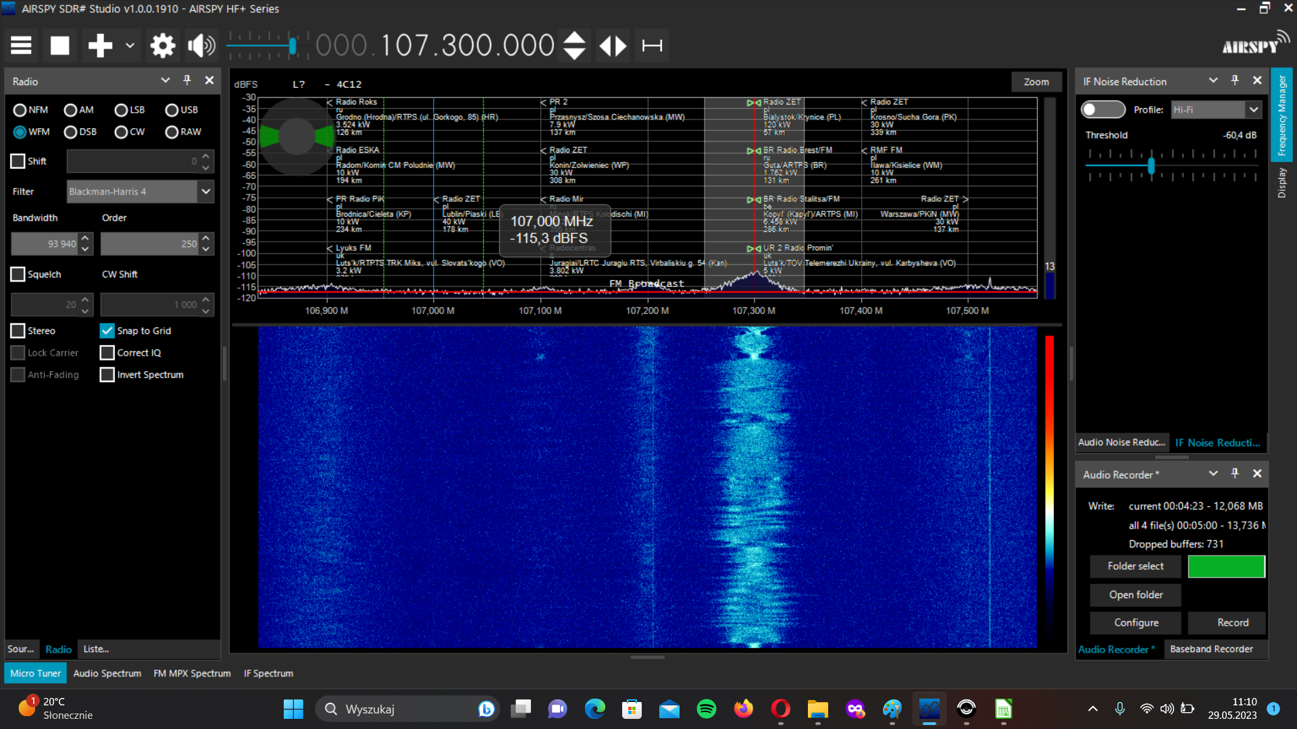The height and width of the screenshot is (729, 1297).
Task: Turn on the IF Noise Reduction switch
Action: tap(1102, 109)
